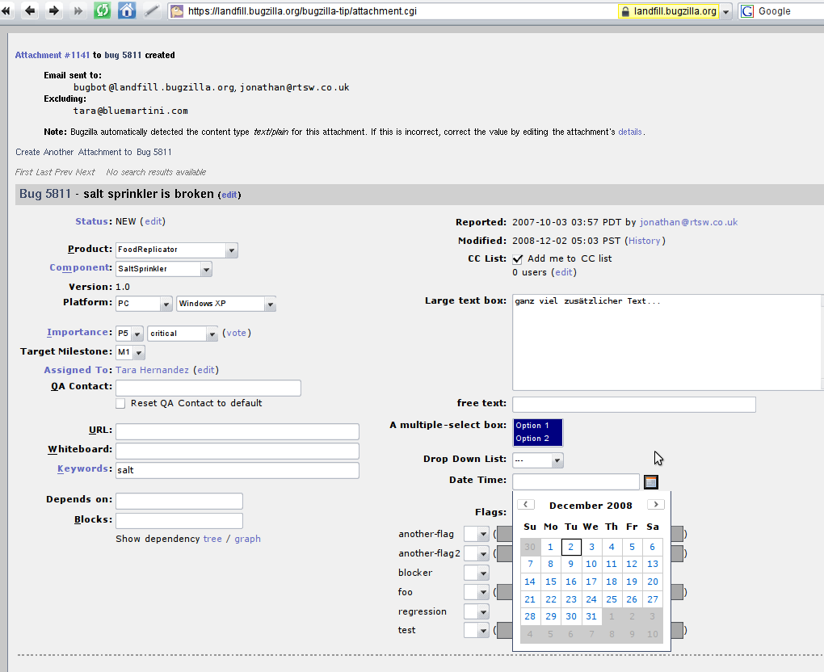Click in the Large text box area

pyautogui.click(x=666, y=342)
